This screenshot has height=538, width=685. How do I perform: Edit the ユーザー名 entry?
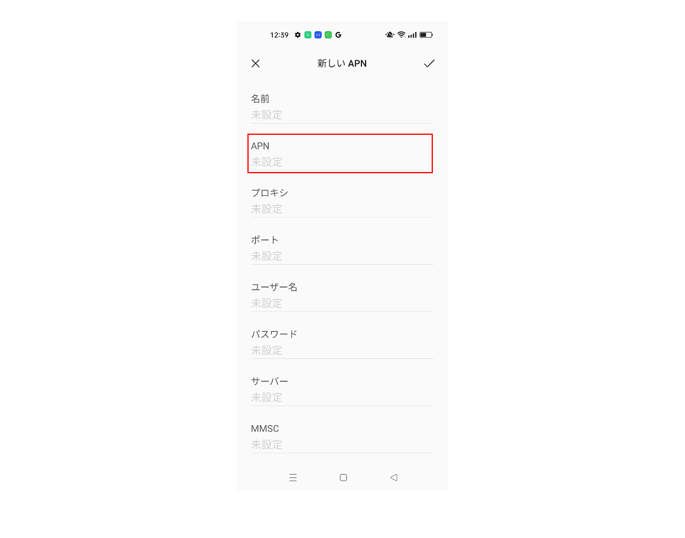click(342, 295)
